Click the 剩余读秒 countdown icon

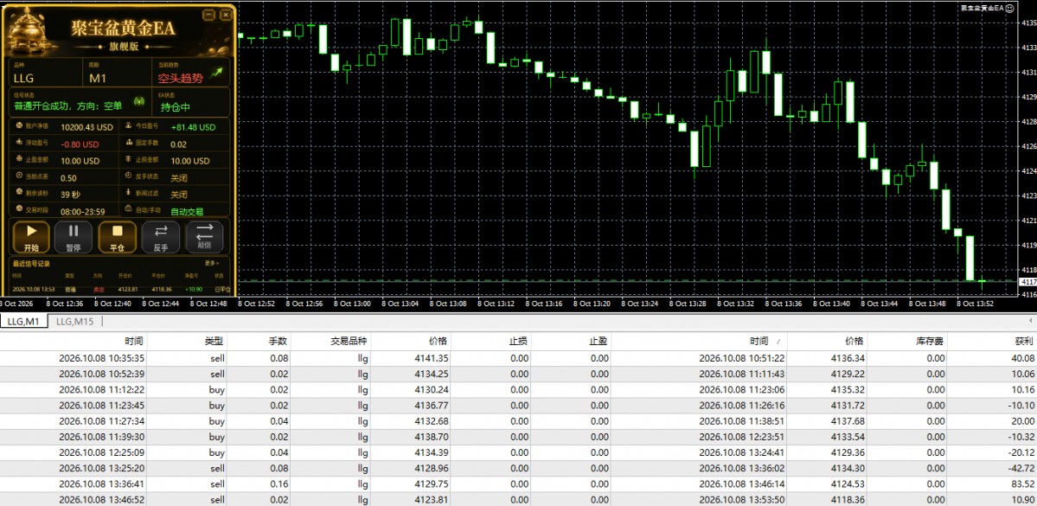[x=19, y=193]
